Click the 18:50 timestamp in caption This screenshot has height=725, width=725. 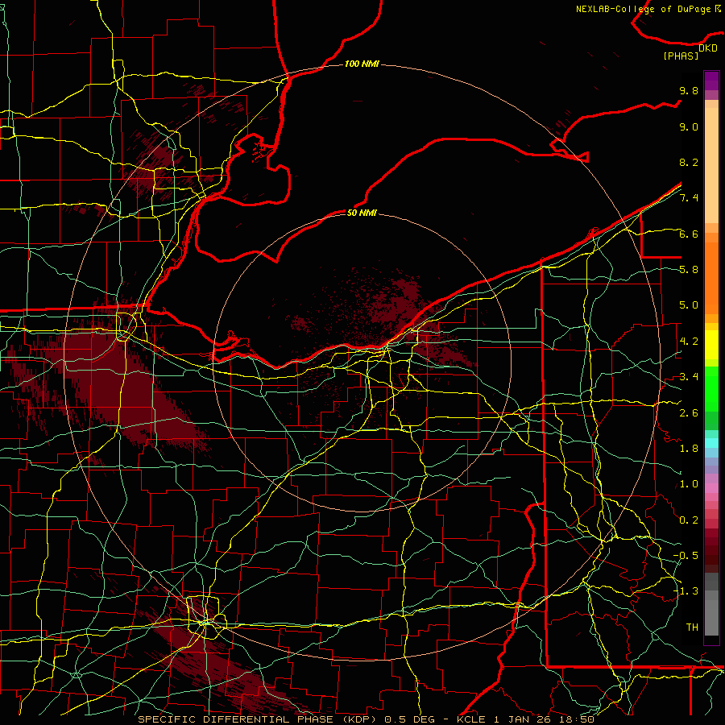[x=576, y=719]
